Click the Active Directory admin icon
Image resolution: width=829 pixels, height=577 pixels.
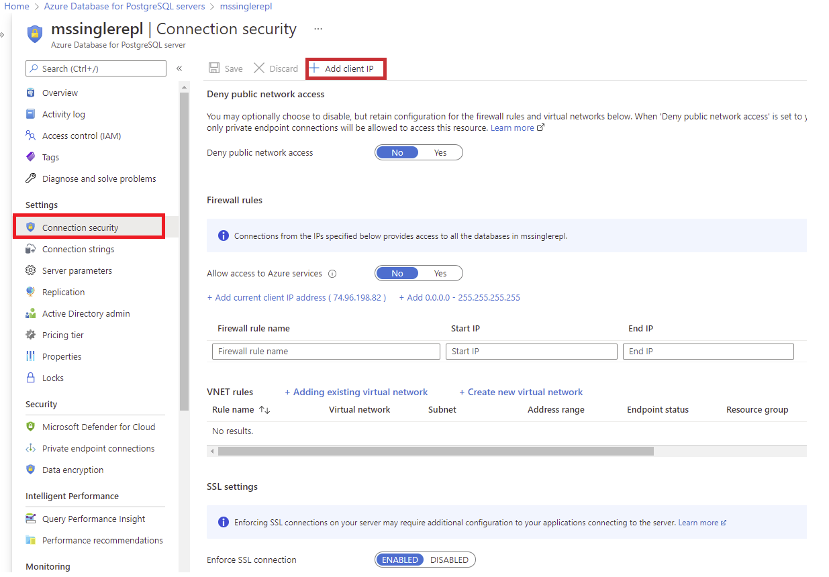point(30,313)
